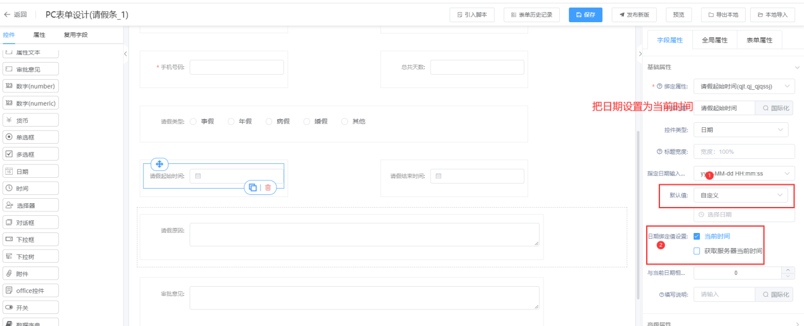Open the 控件类型 dropdown
The height and width of the screenshot is (326, 804).
[x=740, y=130]
